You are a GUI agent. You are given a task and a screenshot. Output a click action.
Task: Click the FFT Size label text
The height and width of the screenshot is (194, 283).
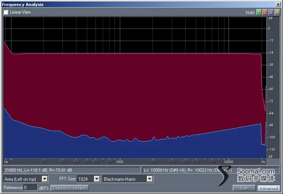67,179
